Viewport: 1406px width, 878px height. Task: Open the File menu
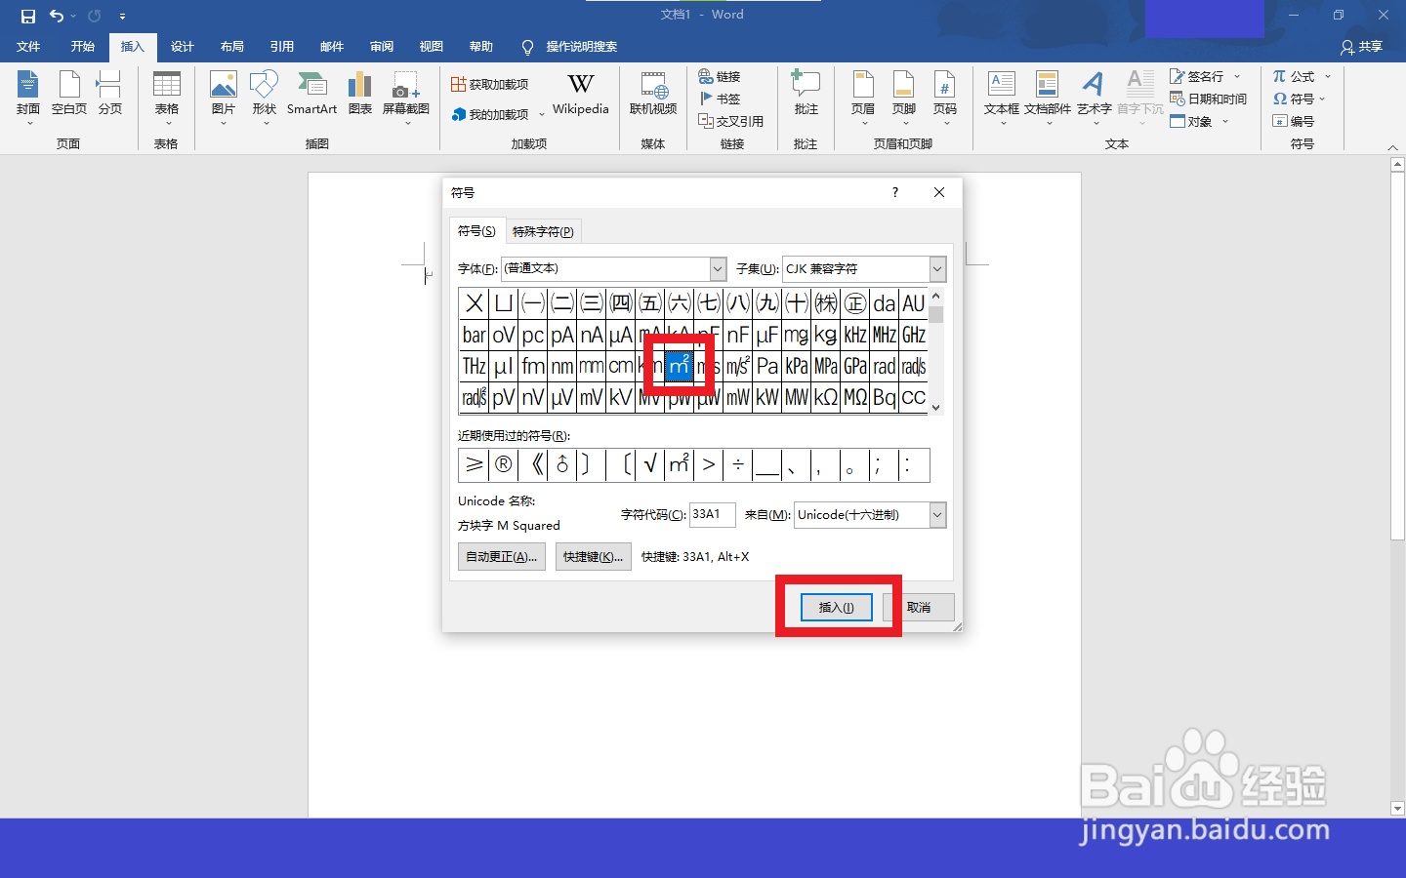point(28,47)
